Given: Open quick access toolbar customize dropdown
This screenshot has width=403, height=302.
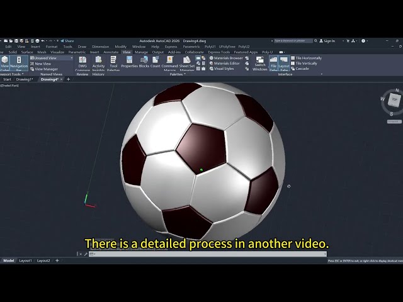Looking at the screenshot, I should (57, 41).
